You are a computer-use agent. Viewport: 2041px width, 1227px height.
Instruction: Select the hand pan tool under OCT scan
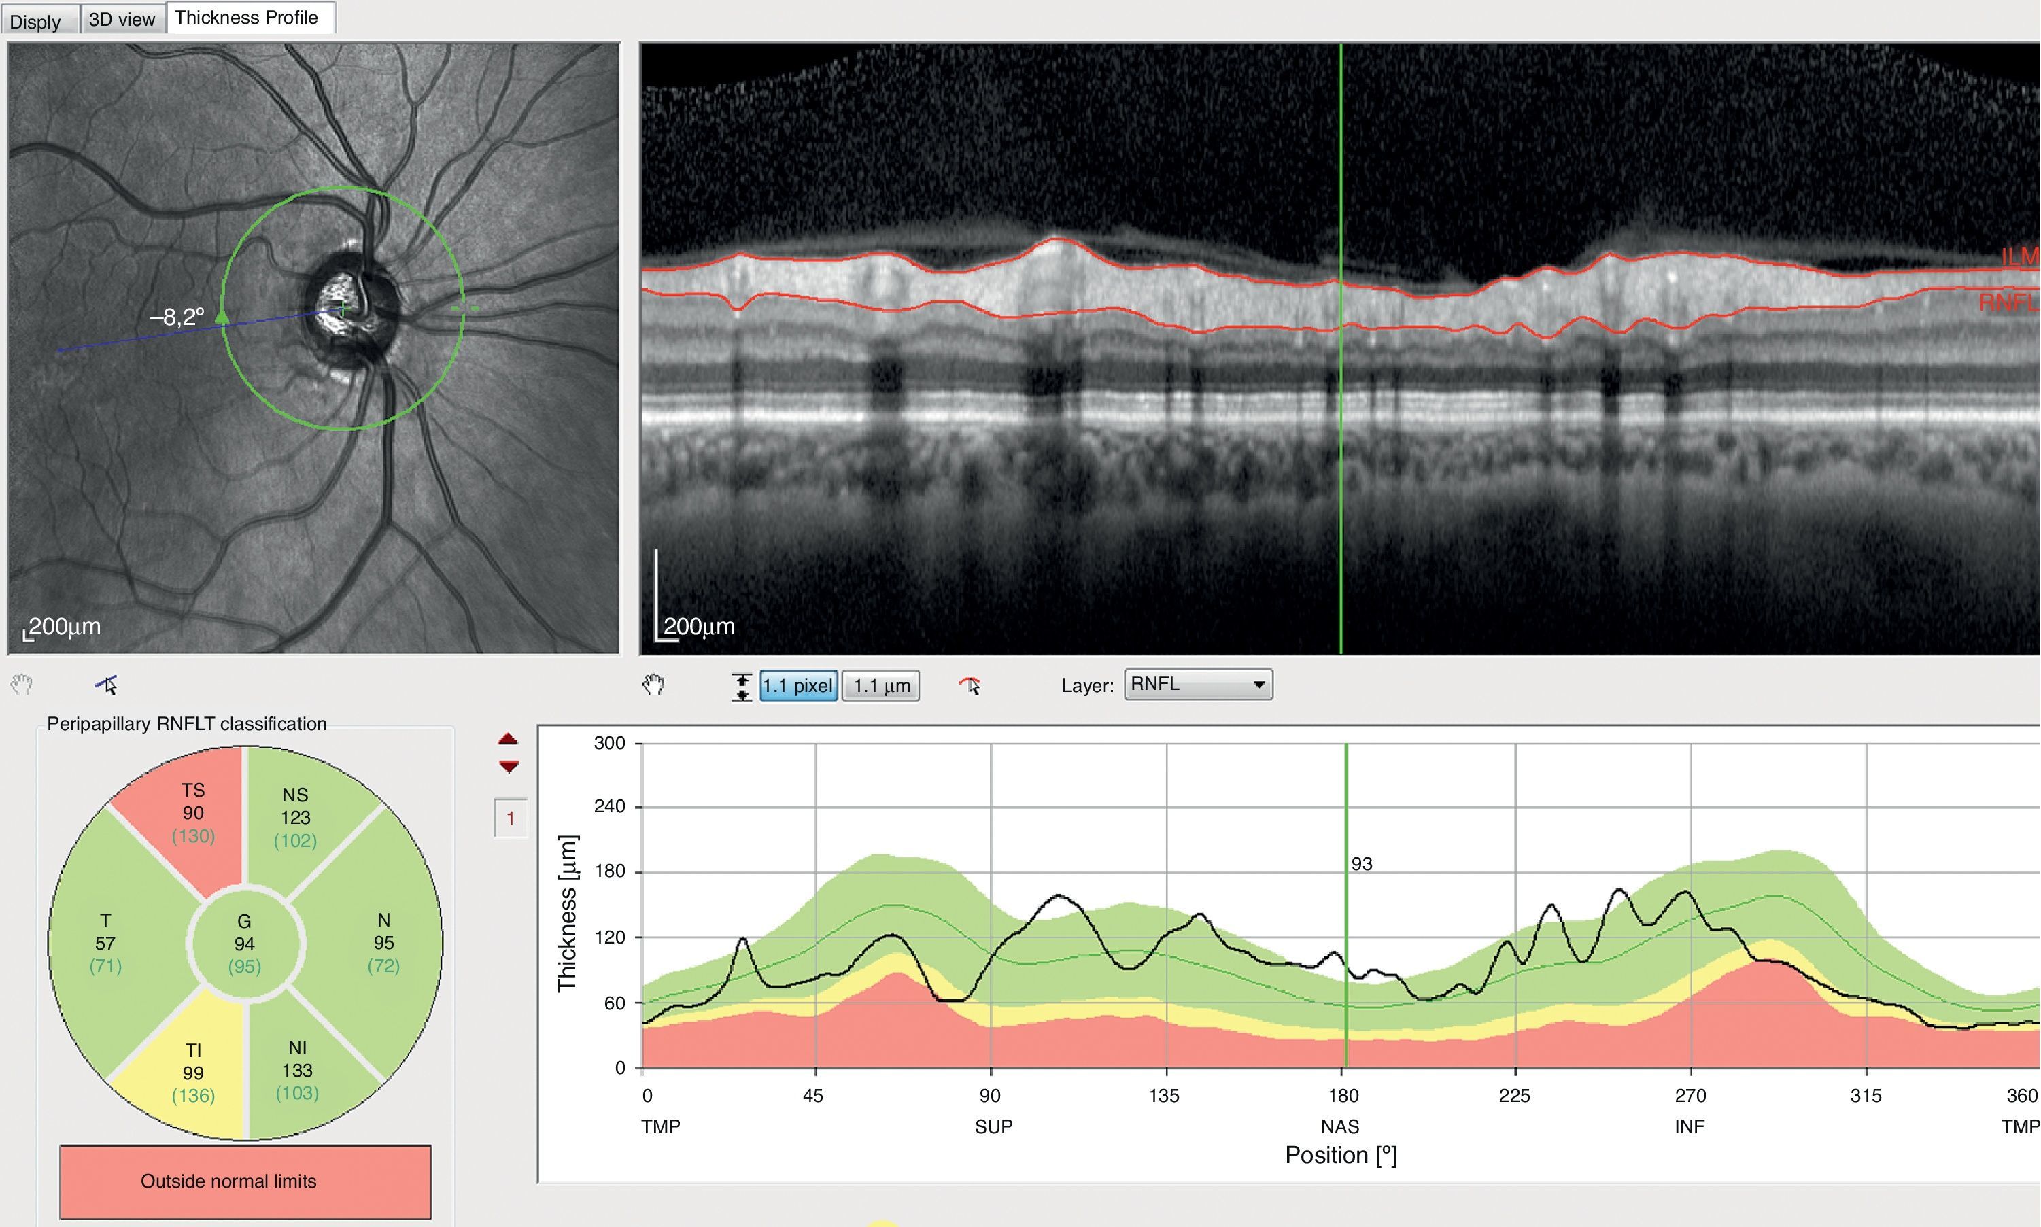(x=653, y=685)
